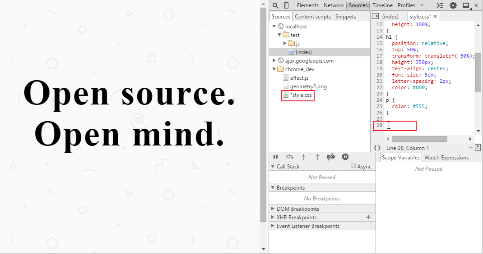Toggle device mode phone icon

(286, 5)
